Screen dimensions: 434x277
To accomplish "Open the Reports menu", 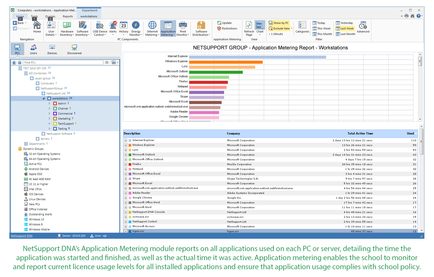I will pos(68,16).
